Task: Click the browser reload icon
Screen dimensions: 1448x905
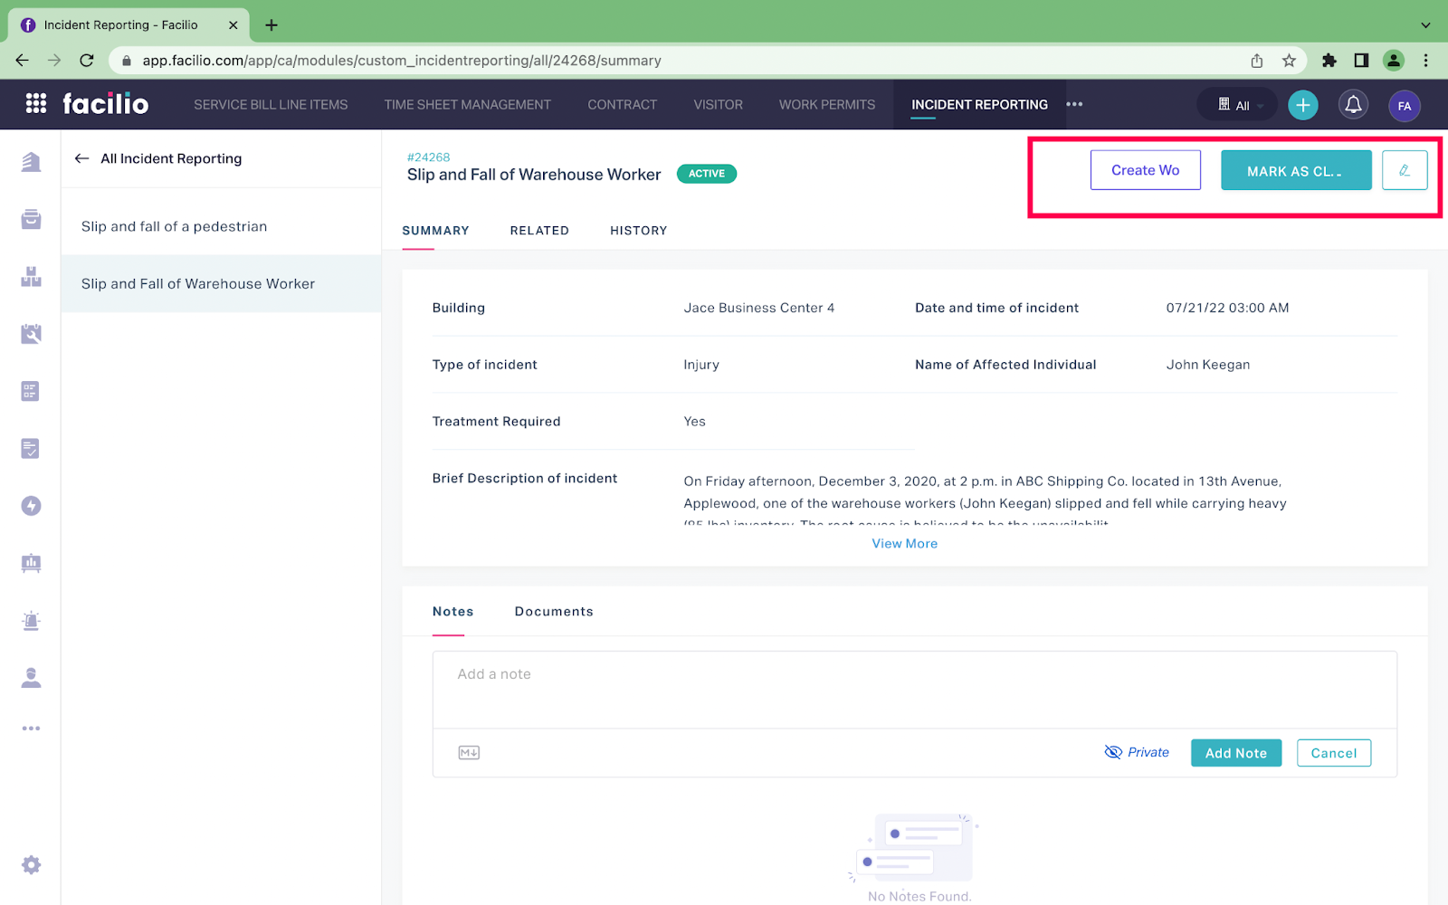Action: pos(87,61)
